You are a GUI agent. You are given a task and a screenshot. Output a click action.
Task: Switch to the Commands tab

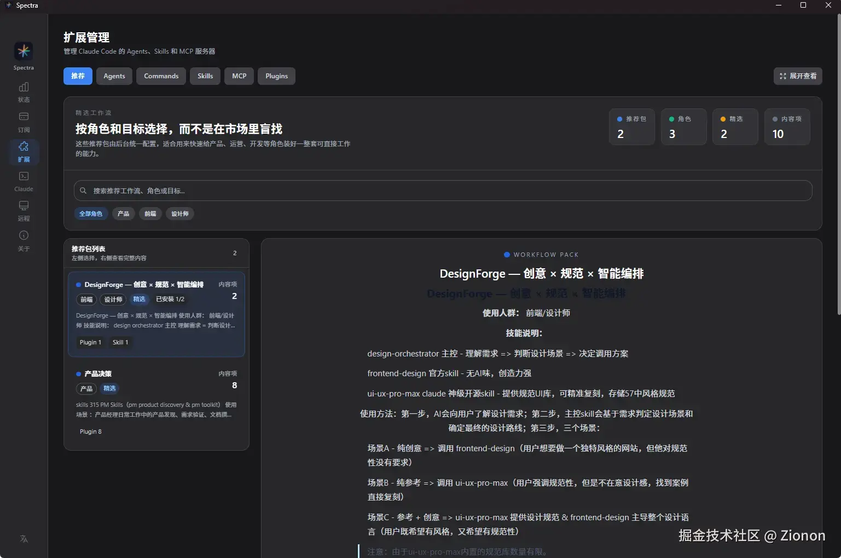click(161, 76)
